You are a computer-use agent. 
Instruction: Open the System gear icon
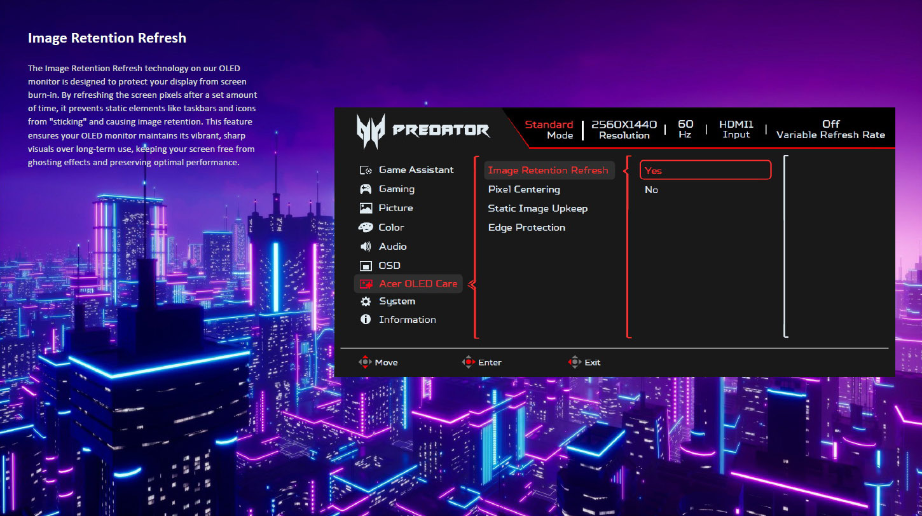tap(366, 301)
